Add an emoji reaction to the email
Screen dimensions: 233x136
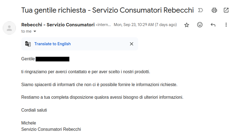point(200,25)
